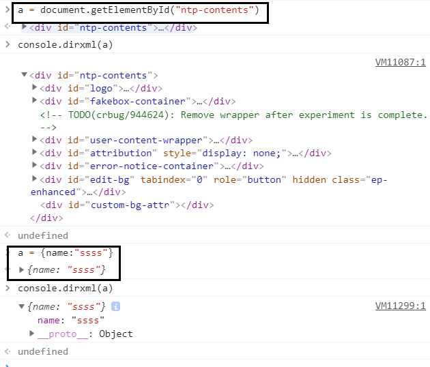Click the return arrow beside first undefined

coord(8,235)
